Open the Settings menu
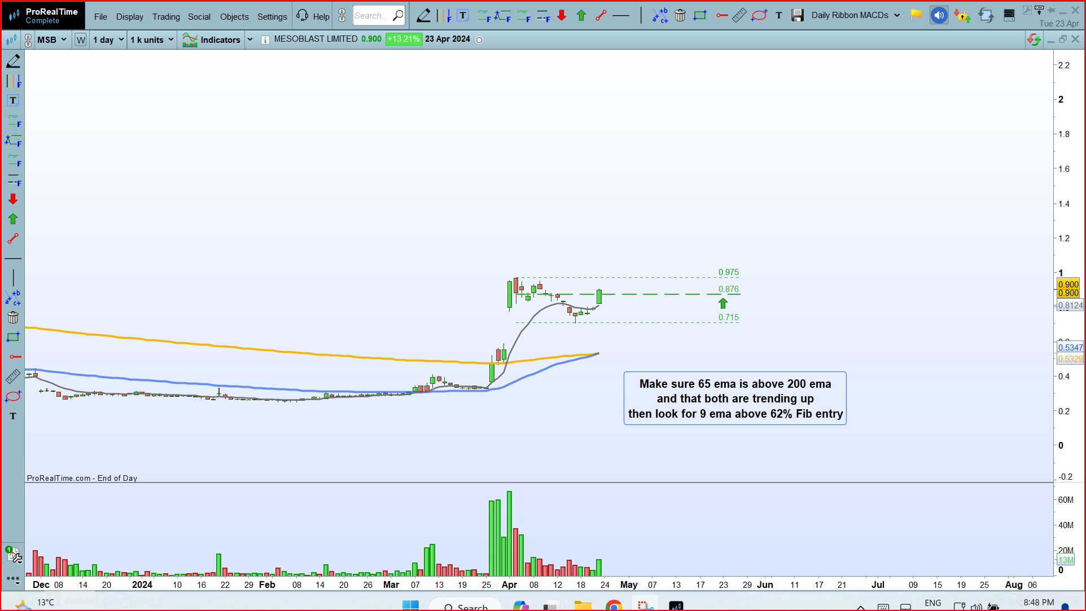The height and width of the screenshot is (611, 1086). click(x=272, y=16)
